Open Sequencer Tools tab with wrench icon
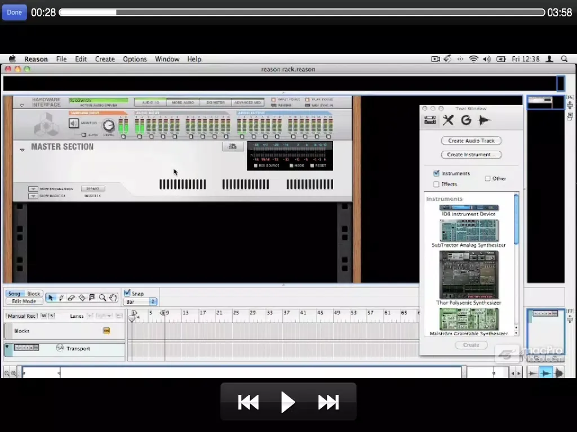This screenshot has width=577, height=432. click(x=448, y=120)
